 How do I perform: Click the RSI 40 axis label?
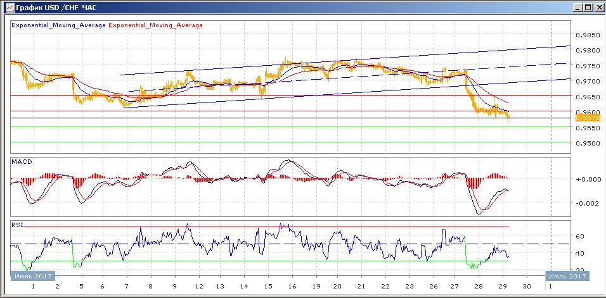pyautogui.click(x=580, y=253)
